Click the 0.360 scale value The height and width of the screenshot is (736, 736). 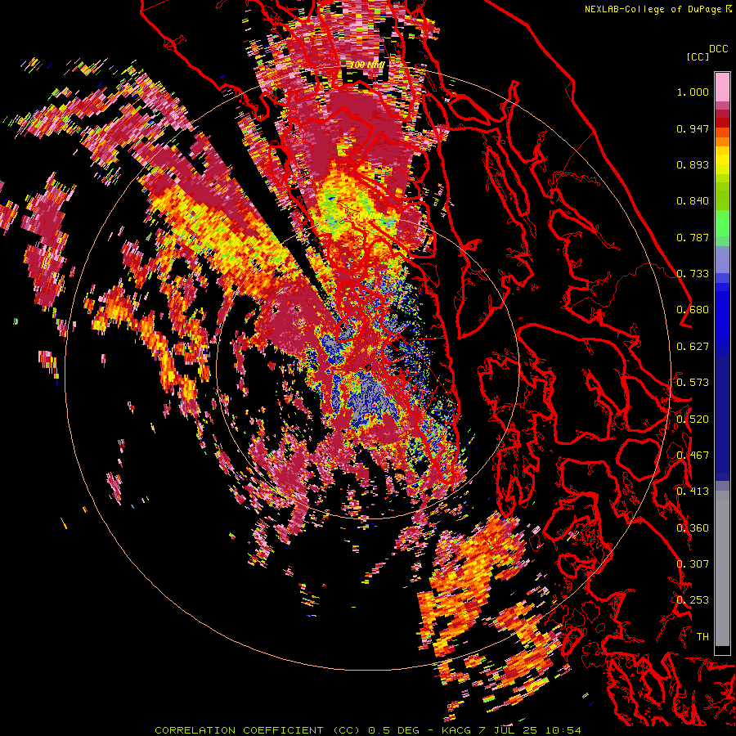693,528
